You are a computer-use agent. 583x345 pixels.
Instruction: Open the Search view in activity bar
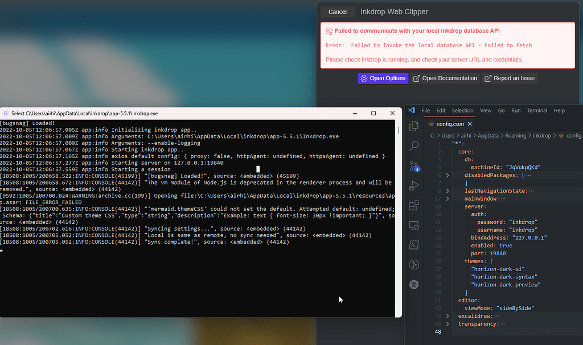[x=414, y=146]
